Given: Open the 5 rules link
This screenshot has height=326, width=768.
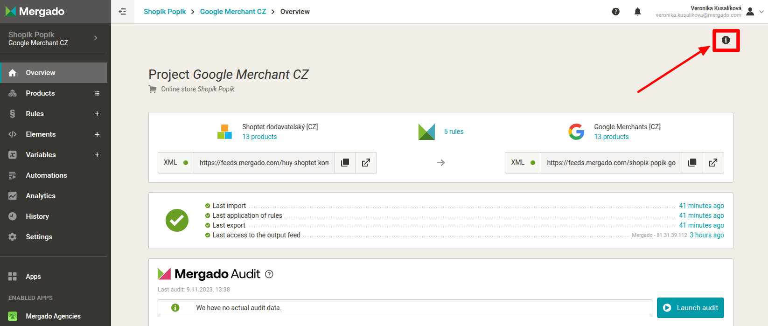Looking at the screenshot, I should pyautogui.click(x=454, y=132).
